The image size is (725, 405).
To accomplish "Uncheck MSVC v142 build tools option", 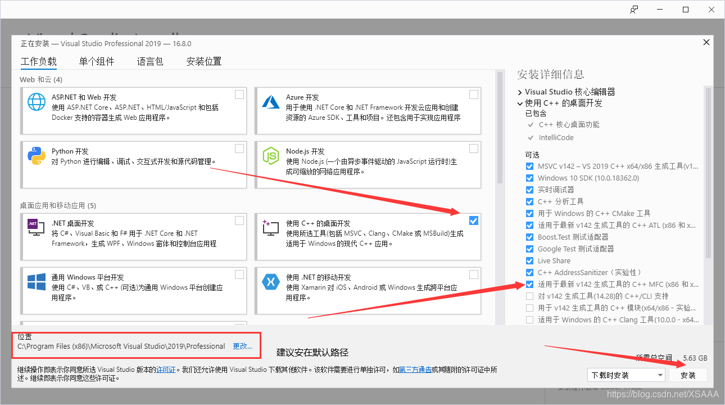I will tap(529, 166).
